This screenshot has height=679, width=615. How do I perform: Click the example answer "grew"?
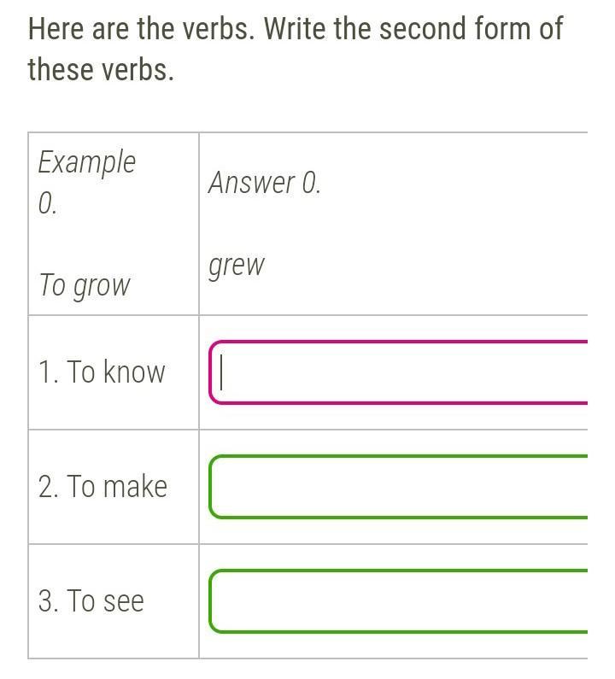coord(237,266)
